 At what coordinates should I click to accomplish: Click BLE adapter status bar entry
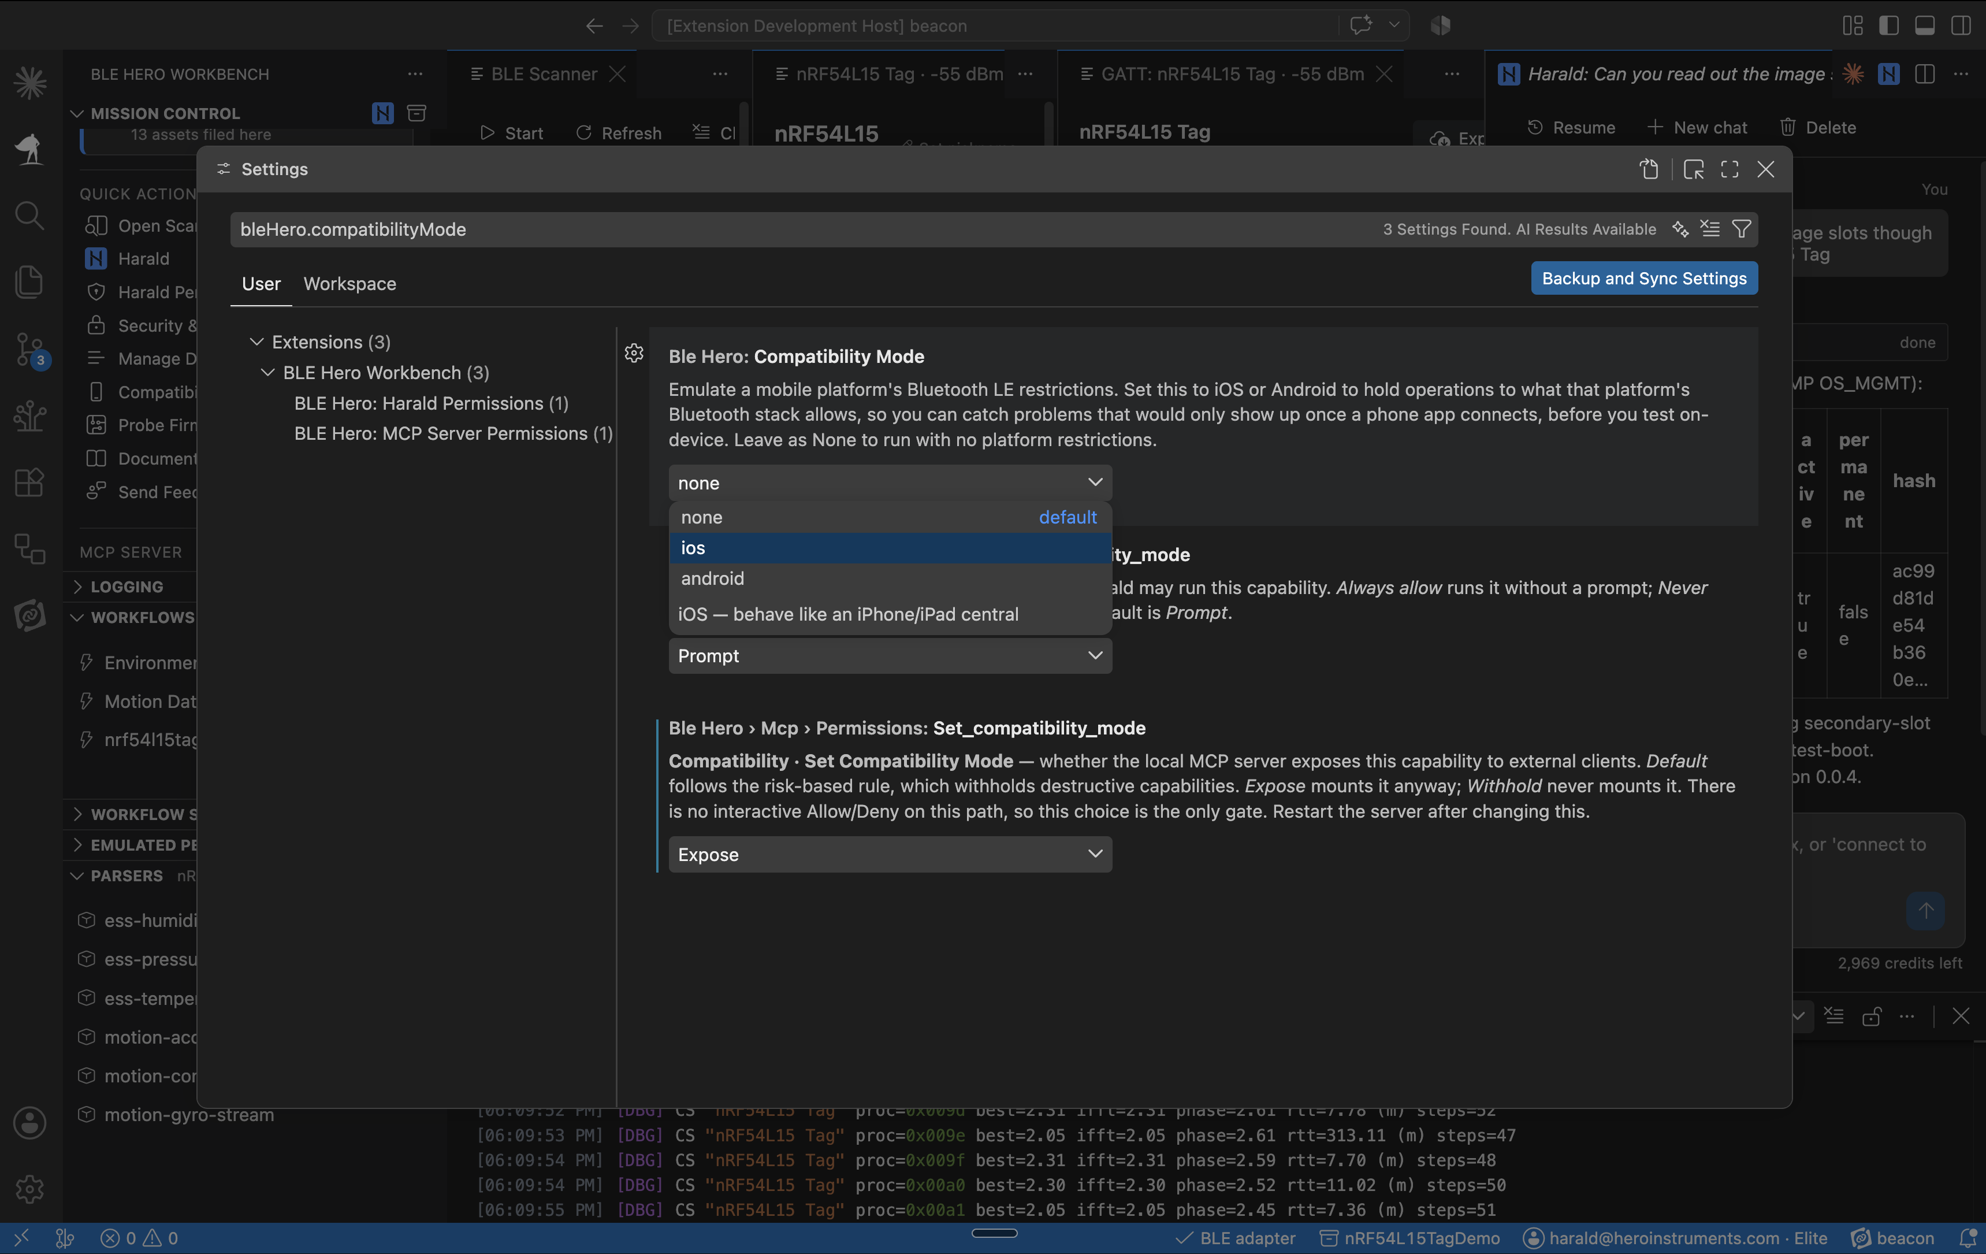pos(1234,1237)
